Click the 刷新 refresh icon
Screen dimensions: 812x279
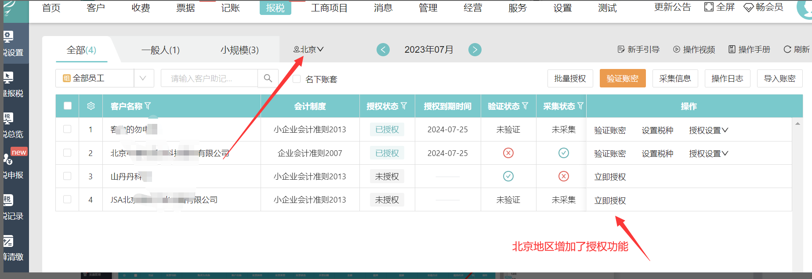(787, 49)
